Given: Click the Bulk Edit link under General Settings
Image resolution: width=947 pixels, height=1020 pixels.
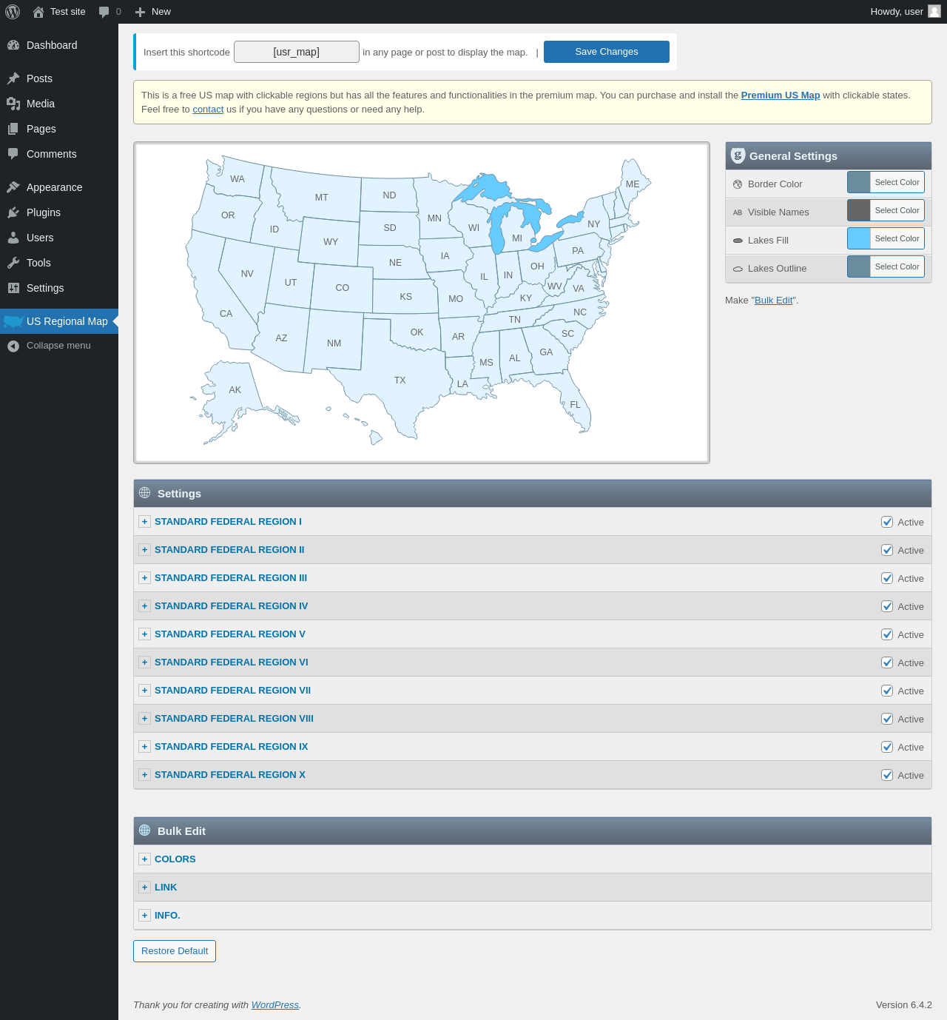Looking at the screenshot, I should pyautogui.click(x=774, y=301).
